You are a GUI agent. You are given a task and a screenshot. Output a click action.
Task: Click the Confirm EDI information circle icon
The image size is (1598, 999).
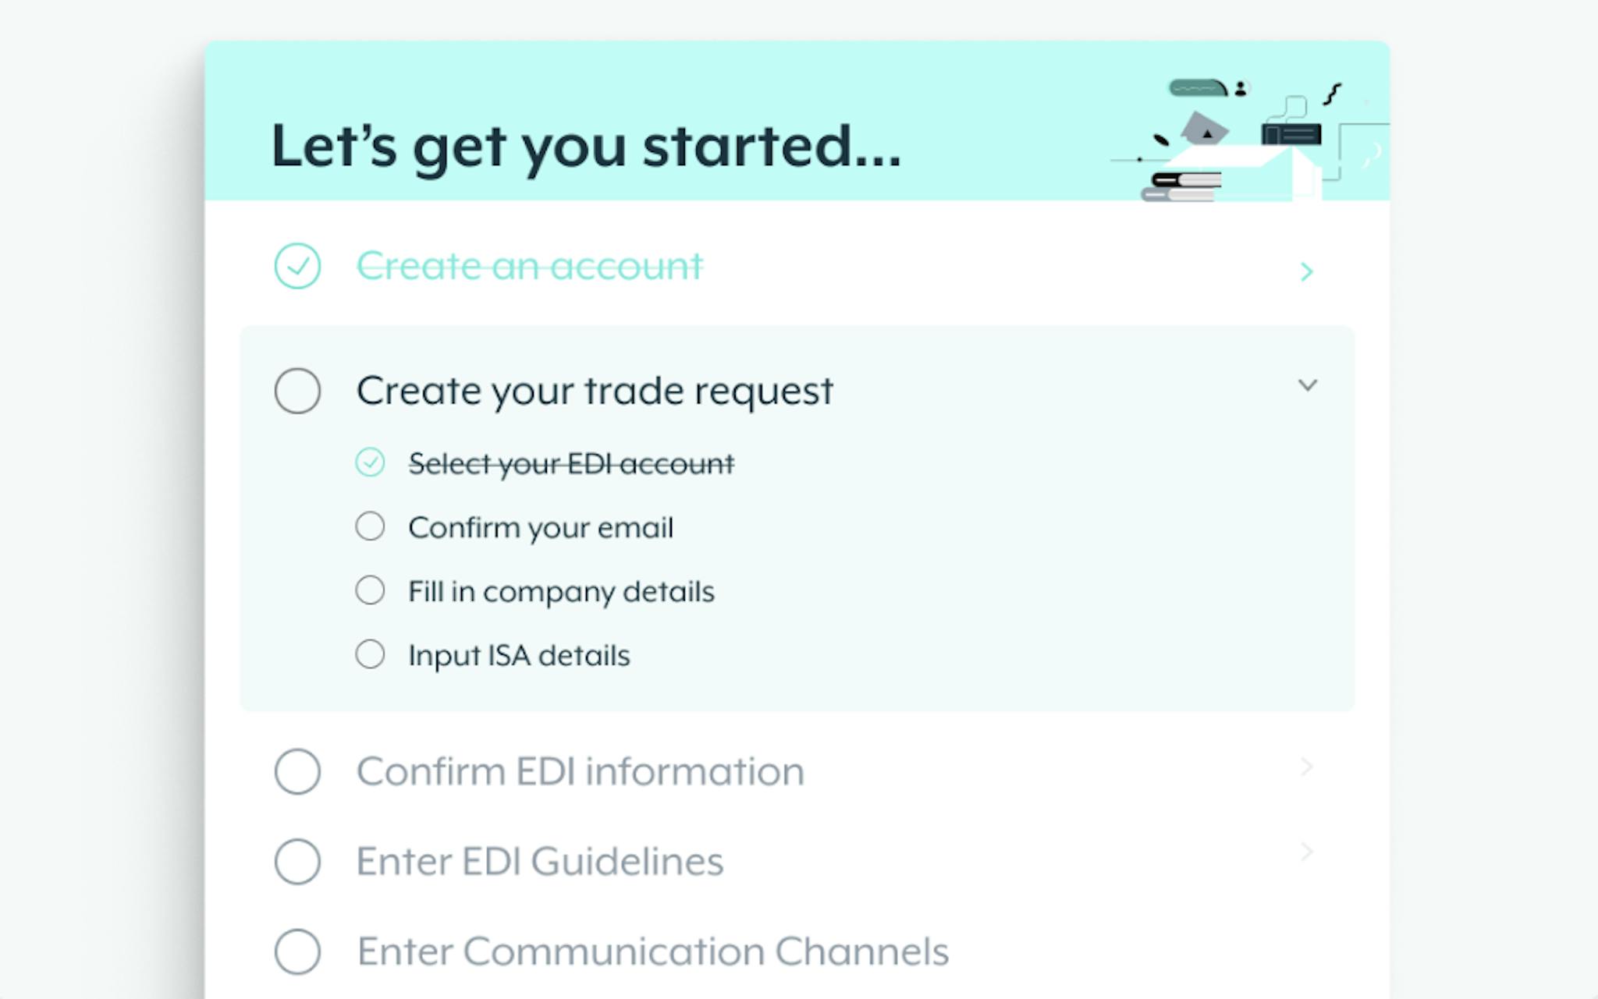(297, 771)
